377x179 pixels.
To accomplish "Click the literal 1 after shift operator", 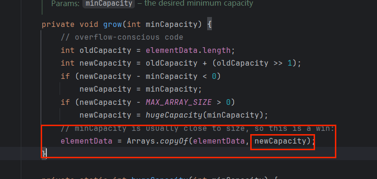I will (x=289, y=63).
